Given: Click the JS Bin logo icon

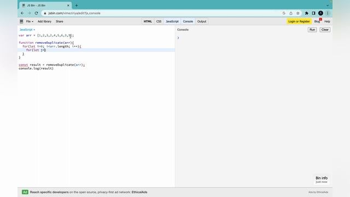Looking at the screenshot, I should pyautogui.click(x=21, y=21).
